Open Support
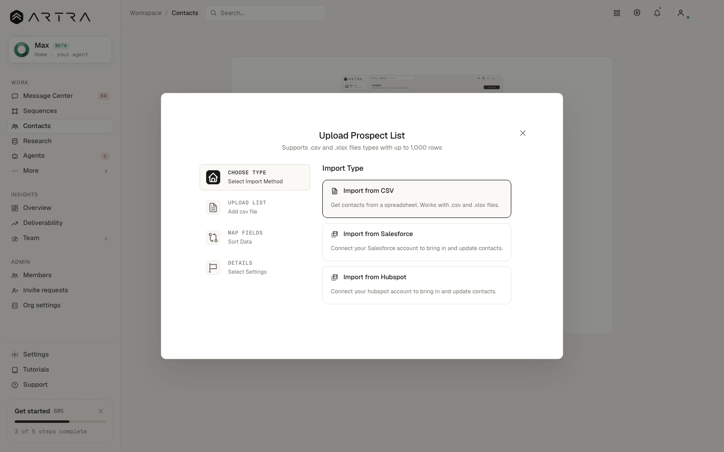 [x=60, y=385]
